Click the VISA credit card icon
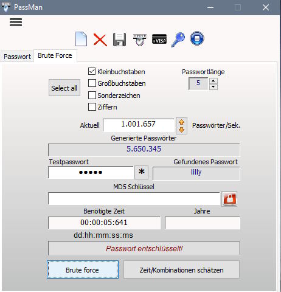This screenshot has height=292, width=281. (x=159, y=39)
